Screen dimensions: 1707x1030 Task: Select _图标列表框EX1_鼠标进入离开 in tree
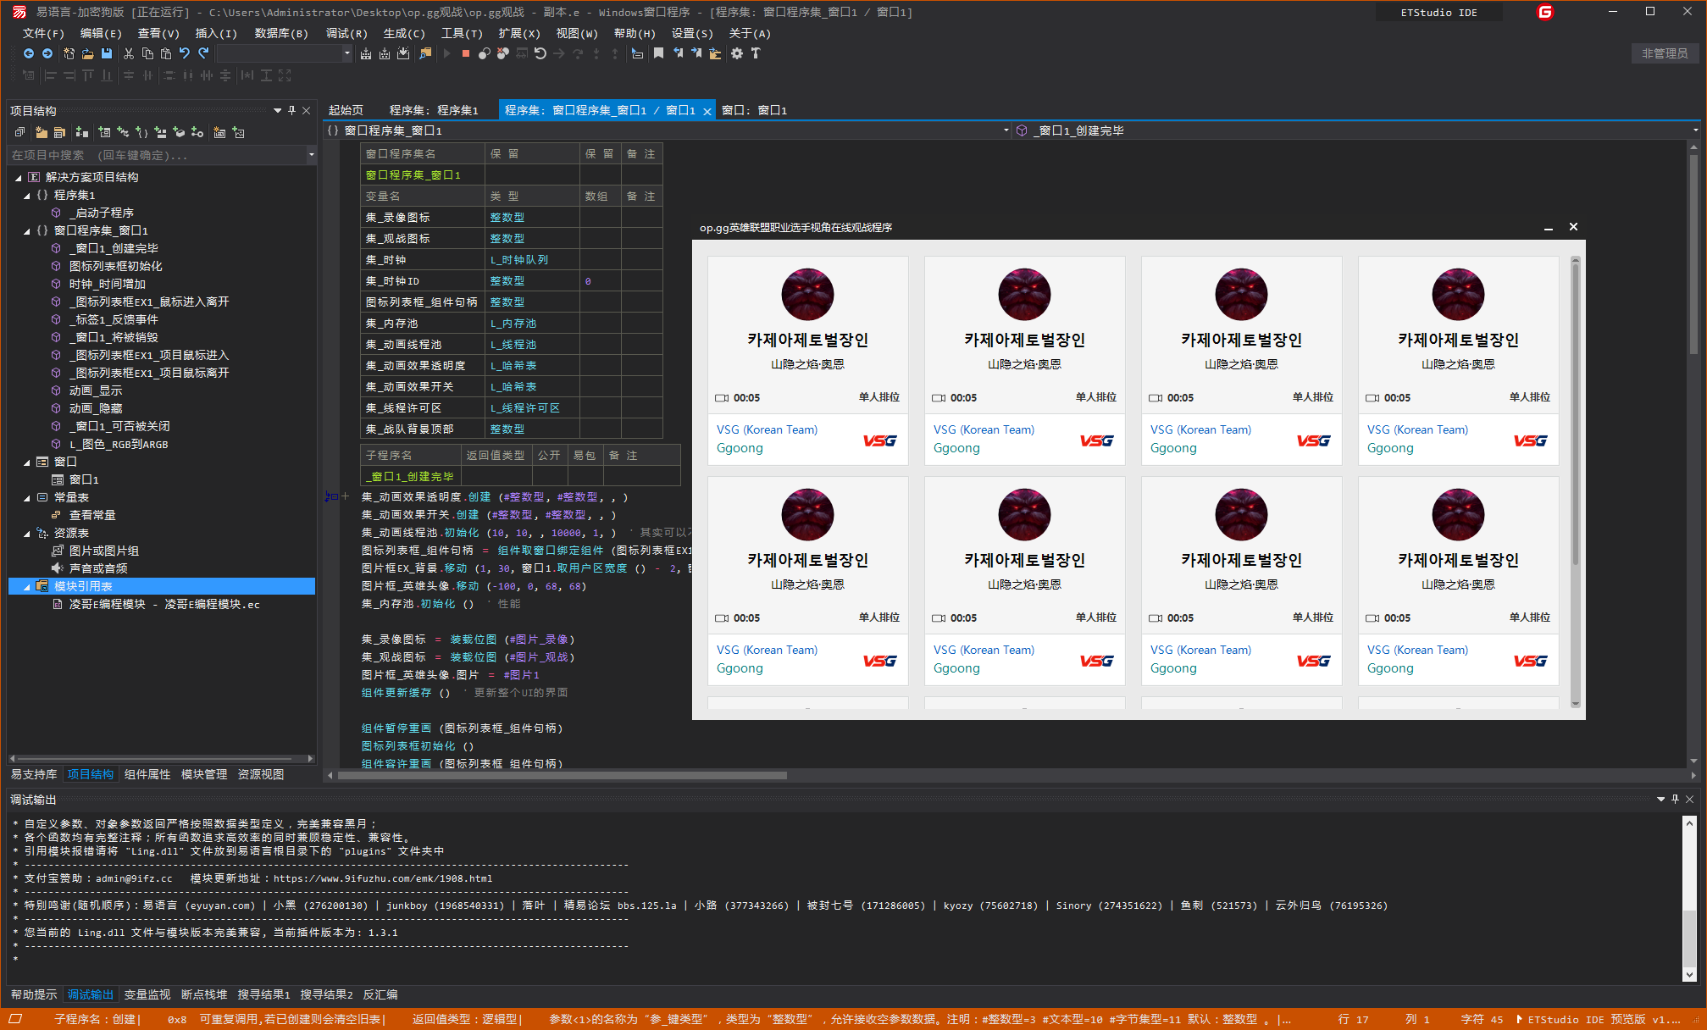(x=149, y=302)
